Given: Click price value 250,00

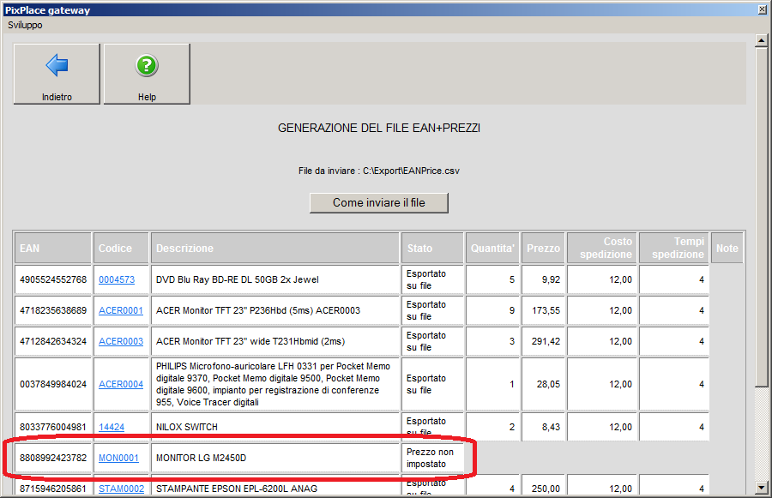Looking at the screenshot, I should point(546,489).
